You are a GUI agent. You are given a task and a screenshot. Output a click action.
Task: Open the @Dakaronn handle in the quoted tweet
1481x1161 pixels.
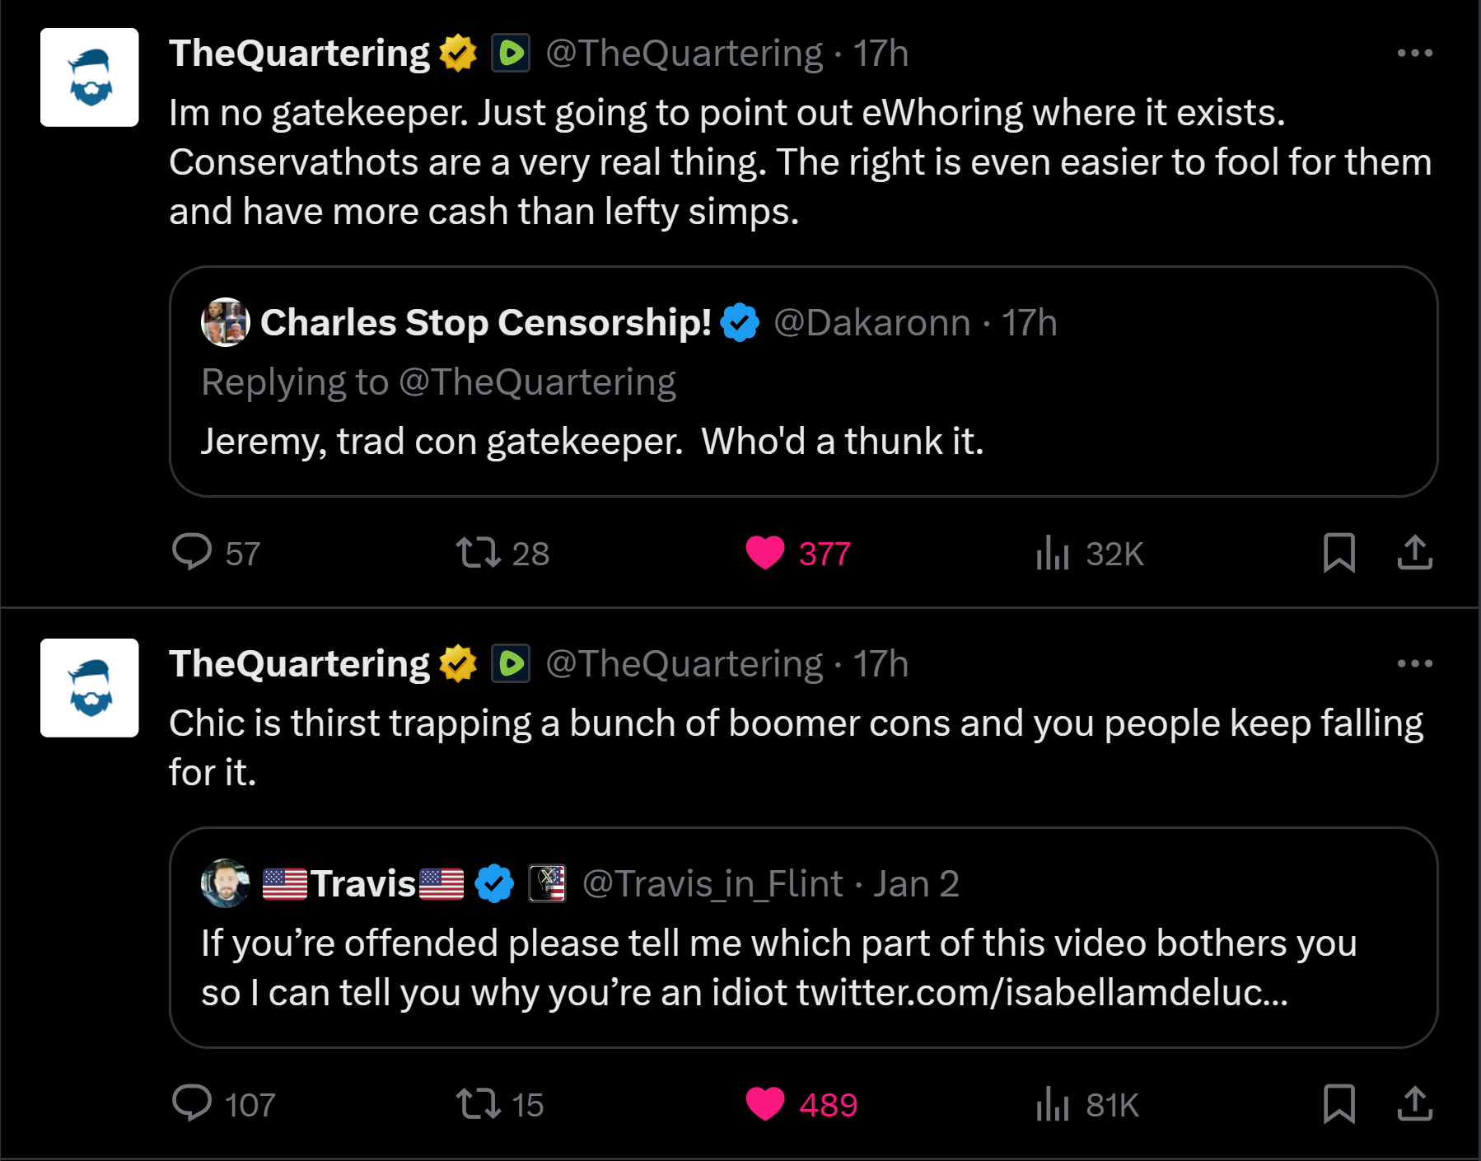(x=872, y=322)
